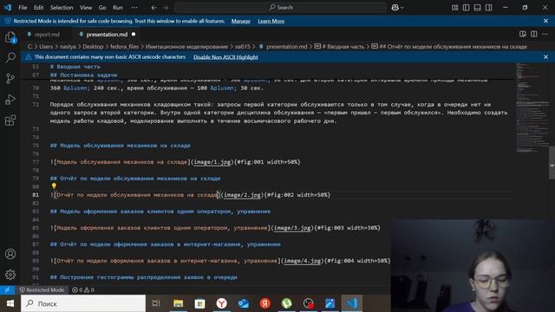Open Outlook from the taskbar
Viewport: 555px width, 312px height.
pyautogui.click(x=244, y=303)
